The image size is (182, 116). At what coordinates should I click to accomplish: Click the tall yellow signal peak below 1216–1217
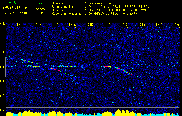[x=118, y=112]
